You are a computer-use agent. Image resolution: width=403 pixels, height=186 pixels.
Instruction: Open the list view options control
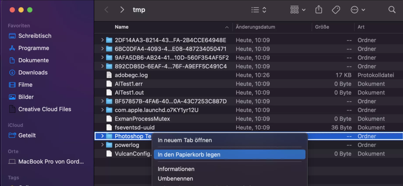259,10
